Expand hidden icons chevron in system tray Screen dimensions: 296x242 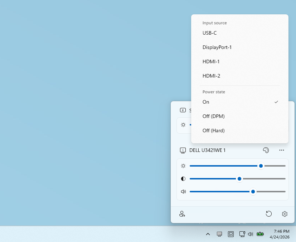pyautogui.click(x=208, y=234)
